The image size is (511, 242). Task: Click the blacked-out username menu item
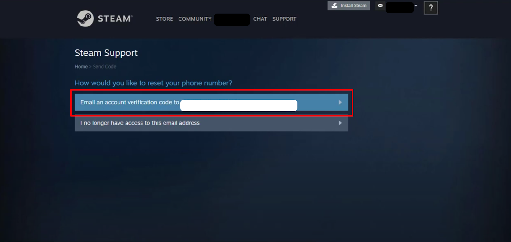(232, 19)
